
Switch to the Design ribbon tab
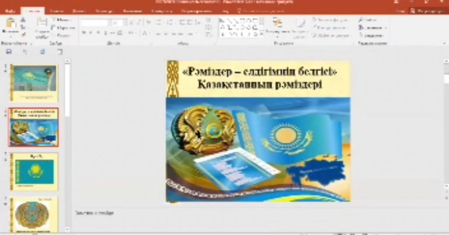point(79,11)
